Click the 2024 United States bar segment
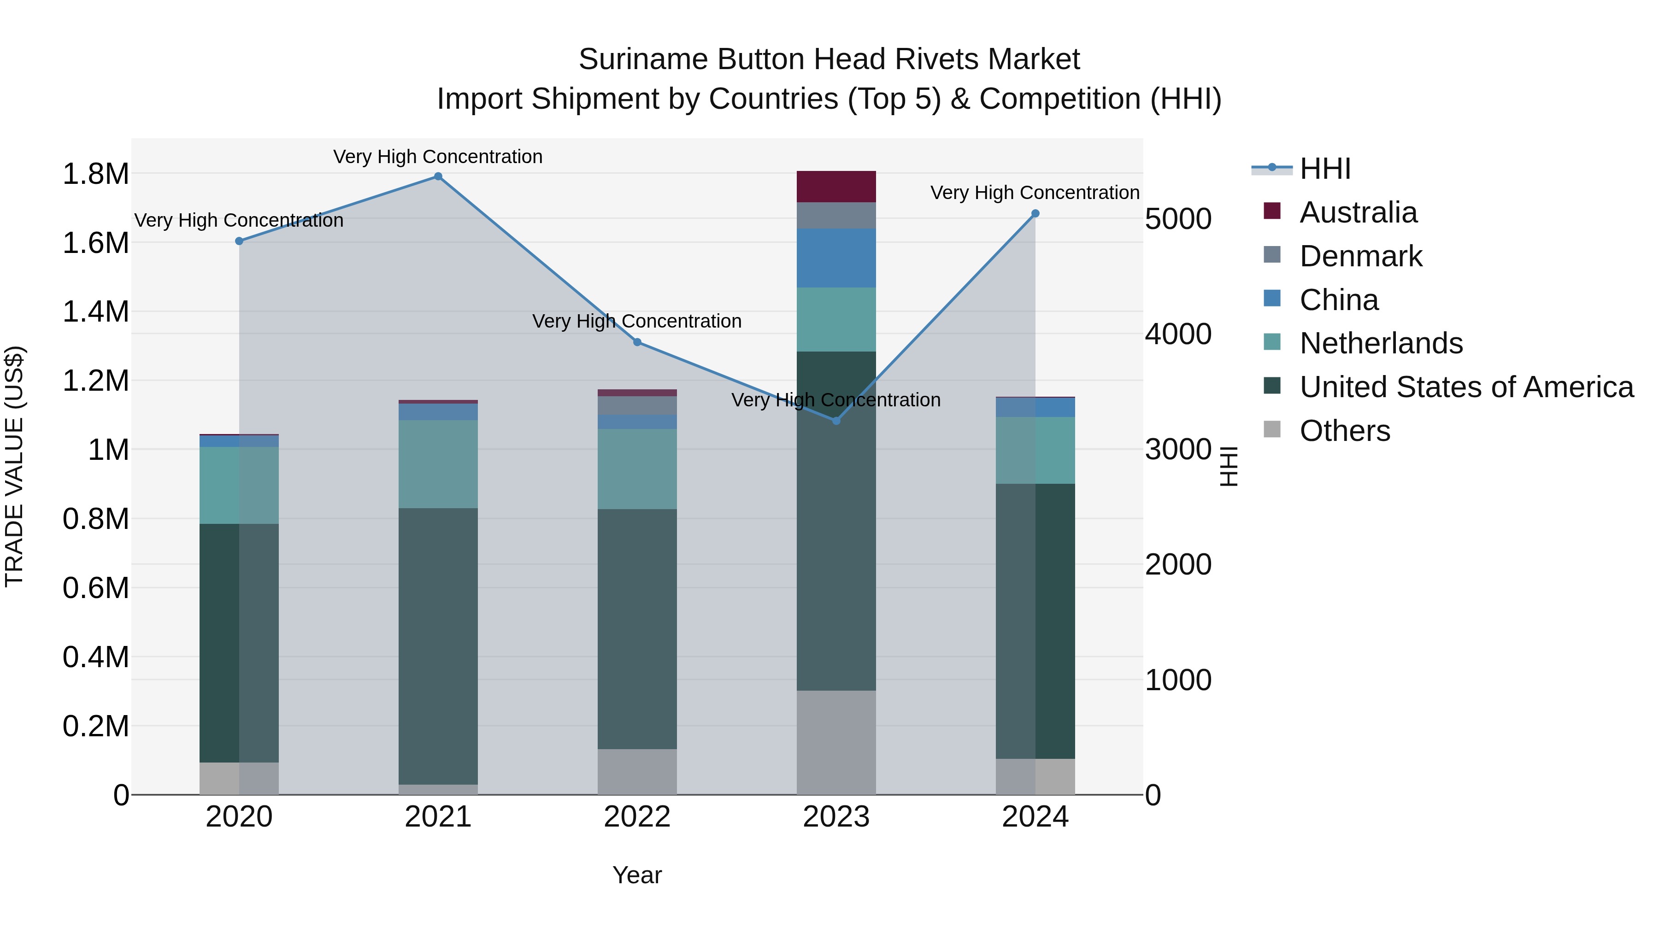This screenshot has height=933, width=1659. click(1035, 622)
